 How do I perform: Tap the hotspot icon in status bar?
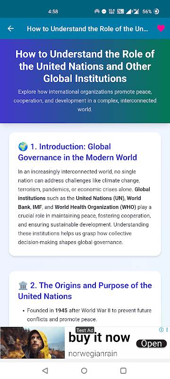tap(97, 11)
